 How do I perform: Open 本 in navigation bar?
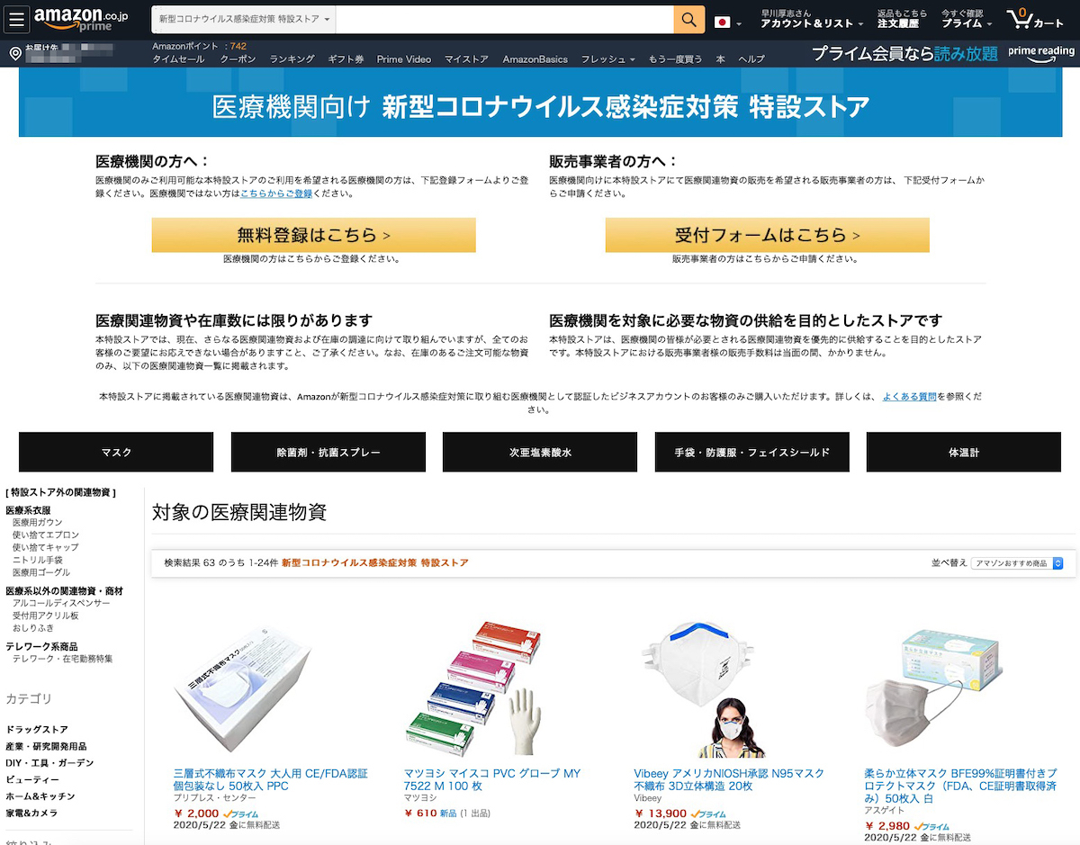(x=720, y=59)
